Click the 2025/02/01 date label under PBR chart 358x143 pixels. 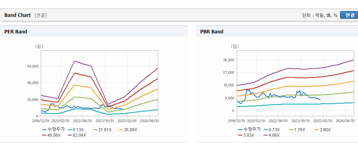tap(323, 121)
